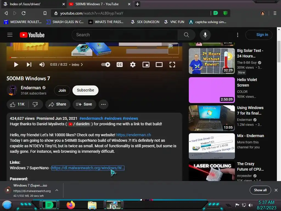Open YouTube settings three-dot menu

tap(237, 35)
